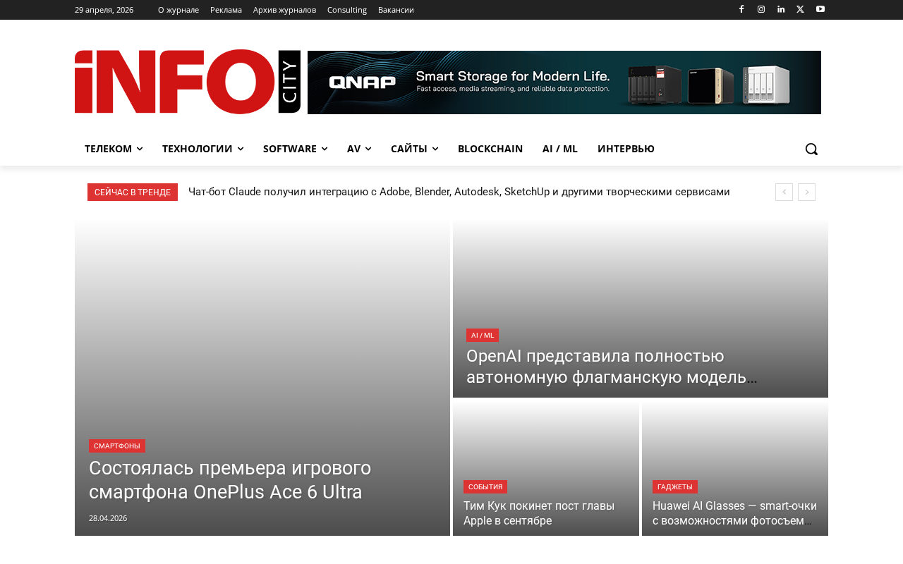Open the Tim Cook Apple article
This screenshot has width=903, height=564.
click(539, 513)
